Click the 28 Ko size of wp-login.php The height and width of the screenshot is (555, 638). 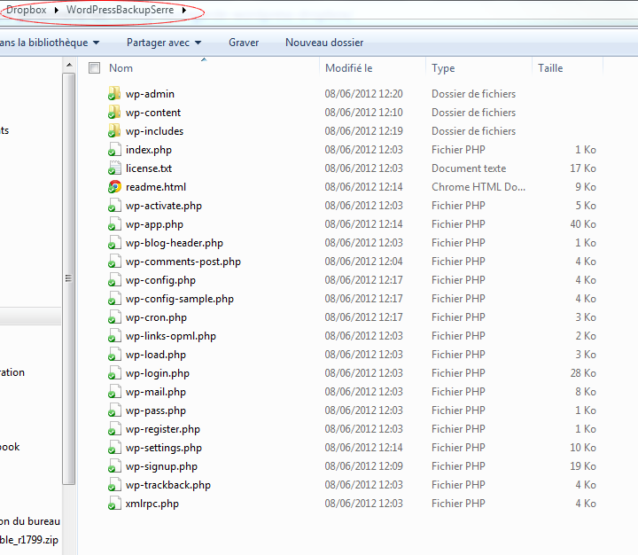[x=583, y=373]
